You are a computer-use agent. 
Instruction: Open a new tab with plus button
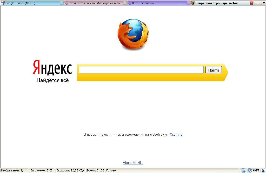click(x=258, y=3)
